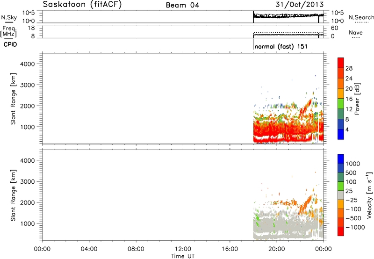Click the blue top of the Velocity colorbar
374x259 pixels.
tap(341, 158)
